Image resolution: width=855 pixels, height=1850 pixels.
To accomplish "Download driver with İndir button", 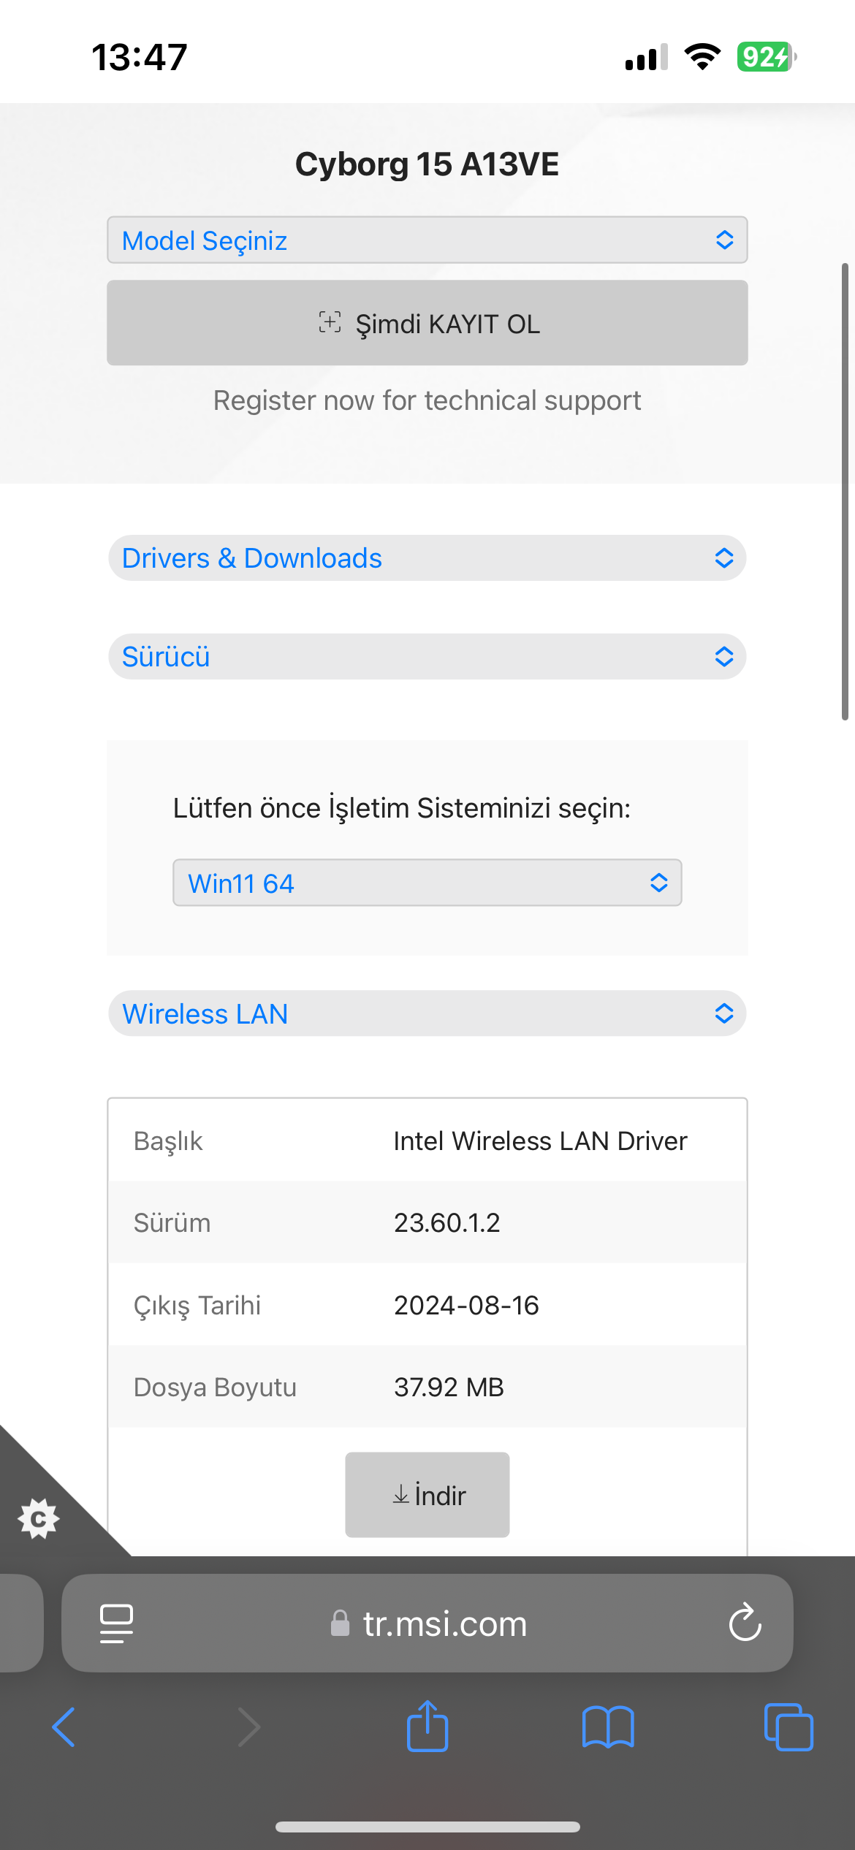I will (x=427, y=1495).
